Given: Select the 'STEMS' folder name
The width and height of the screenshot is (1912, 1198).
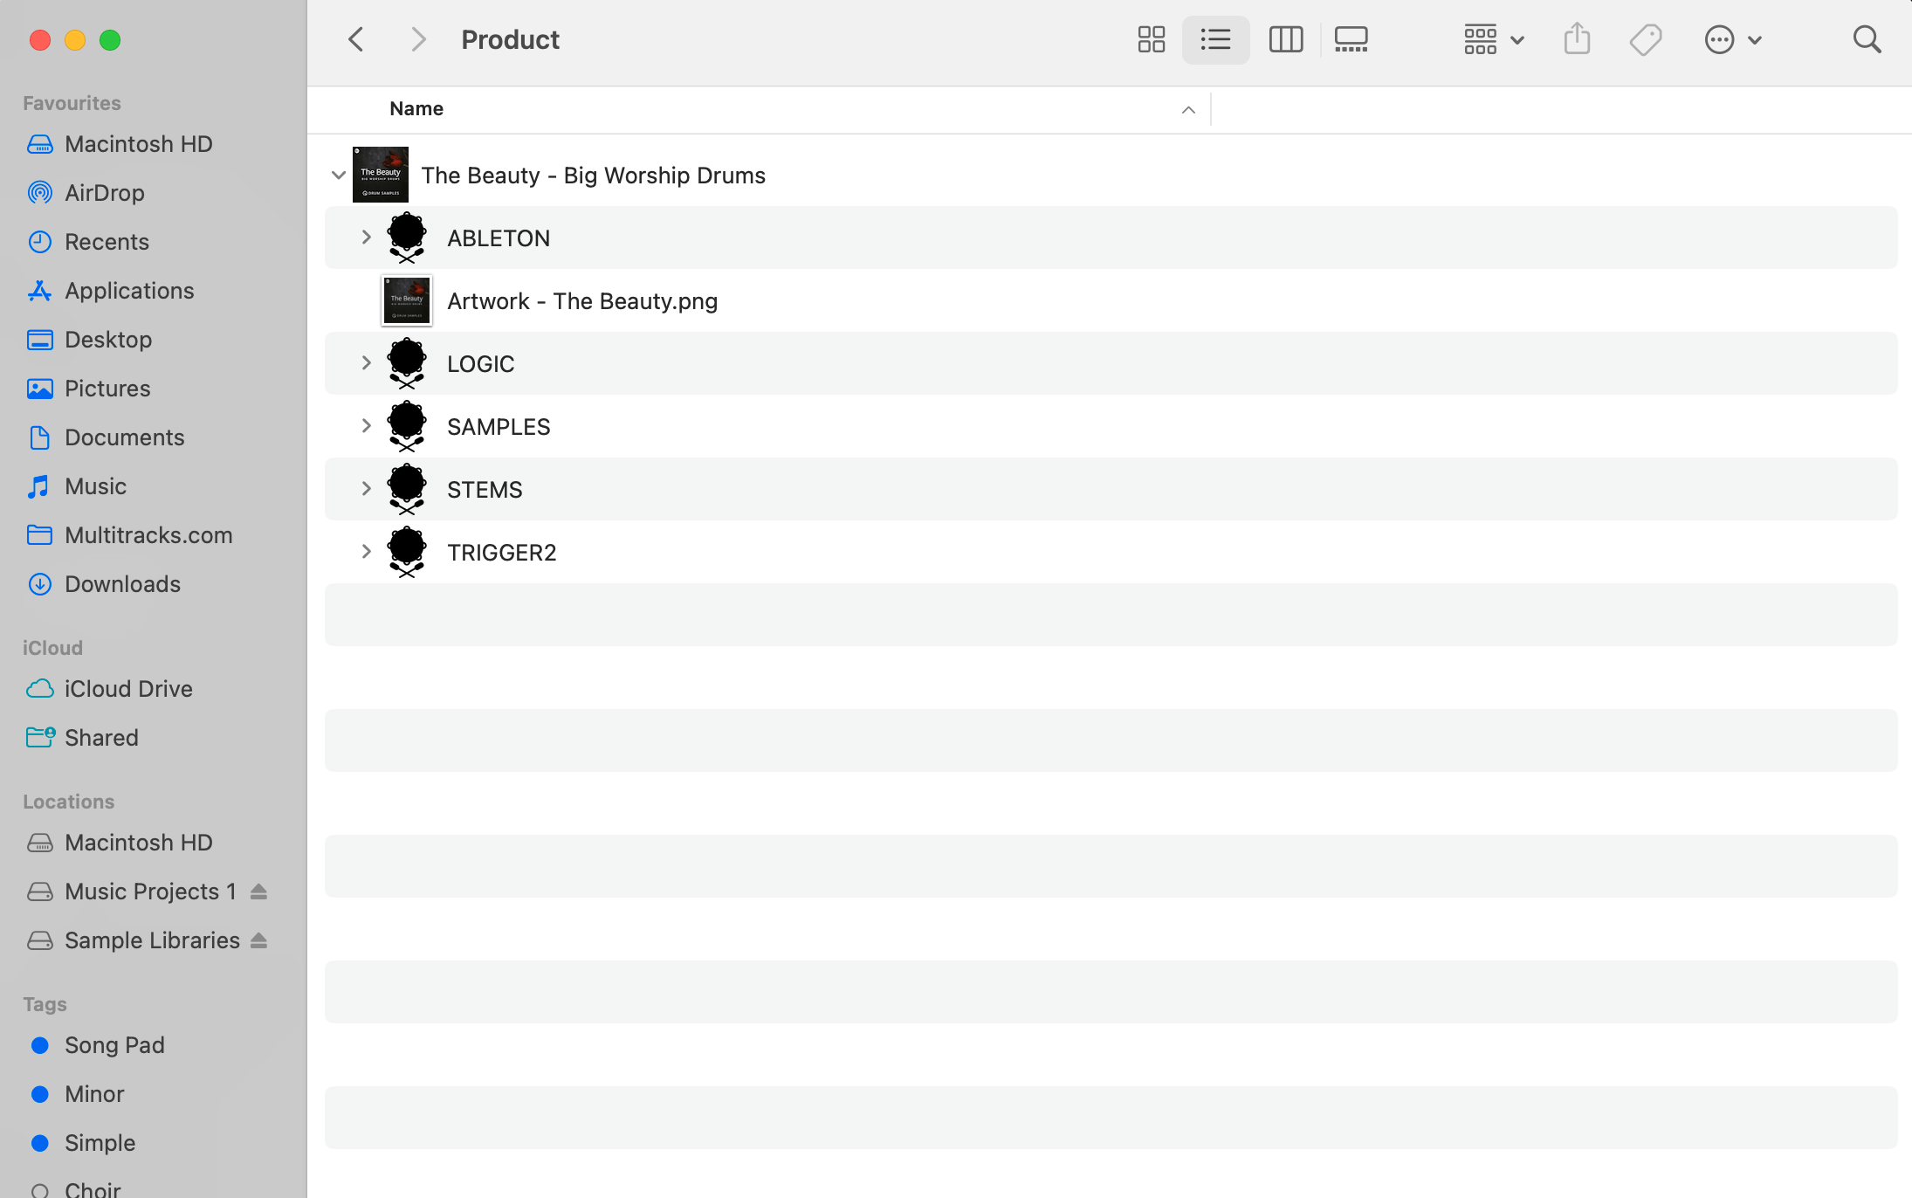Looking at the screenshot, I should pos(485,490).
